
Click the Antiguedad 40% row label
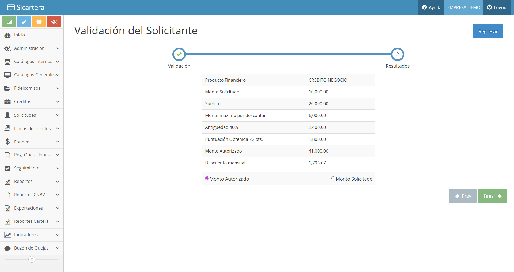[221, 127]
